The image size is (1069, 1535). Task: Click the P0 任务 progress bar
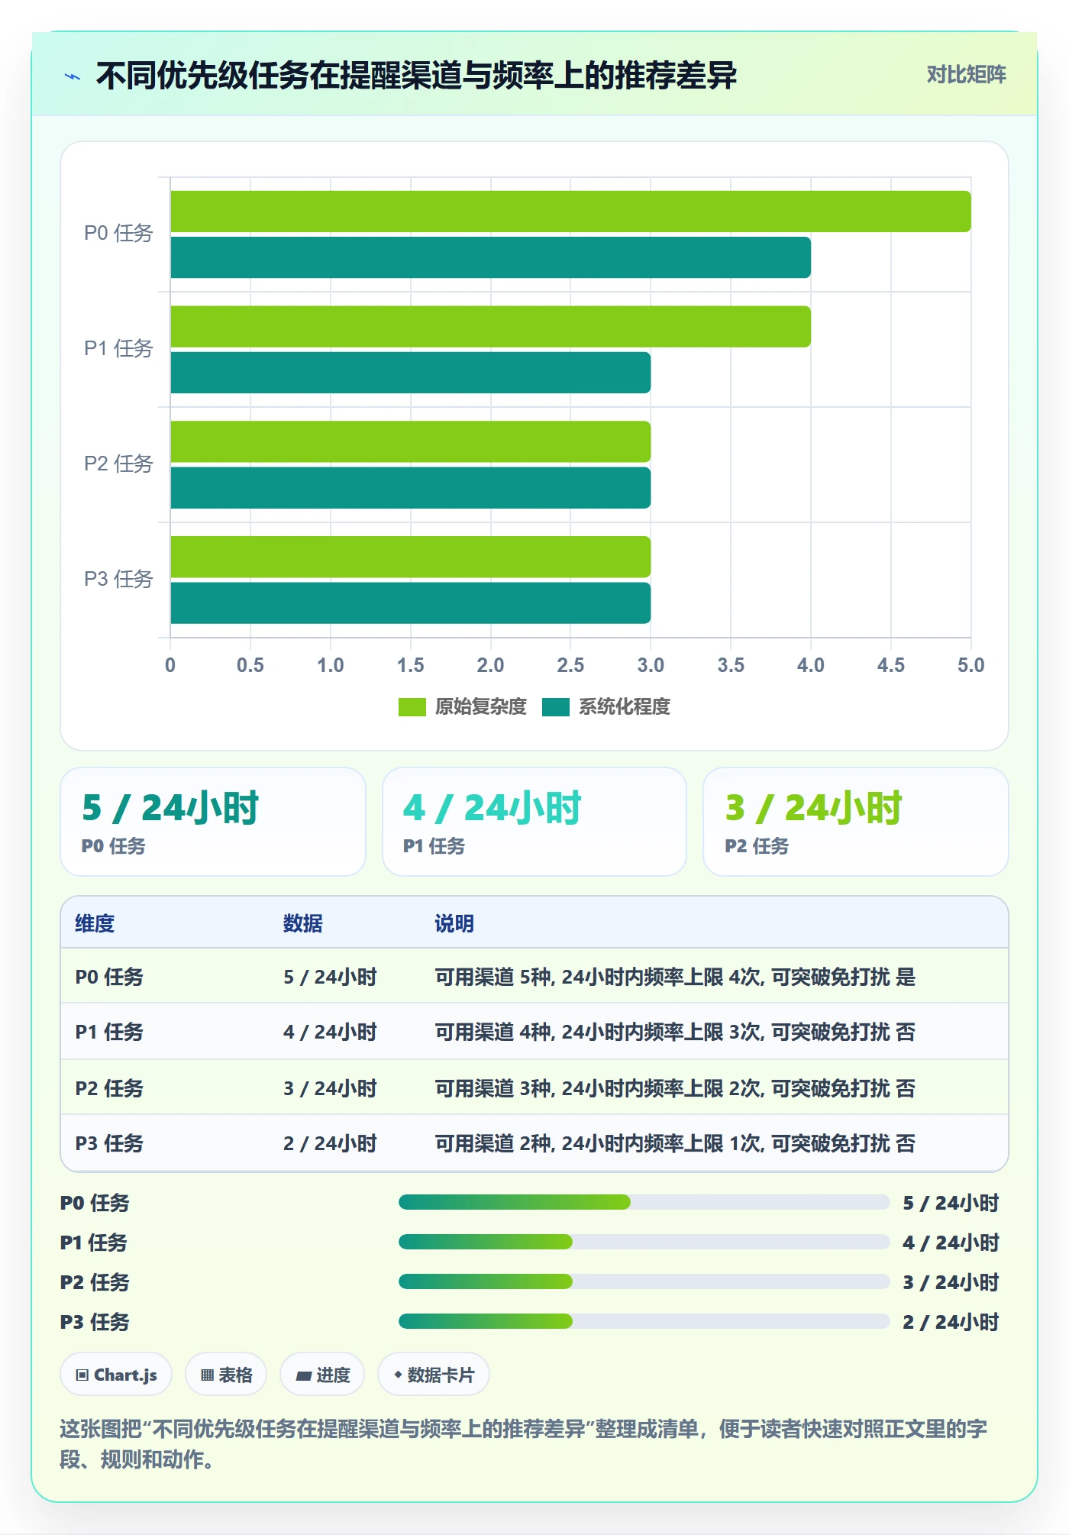click(644, 1203)
